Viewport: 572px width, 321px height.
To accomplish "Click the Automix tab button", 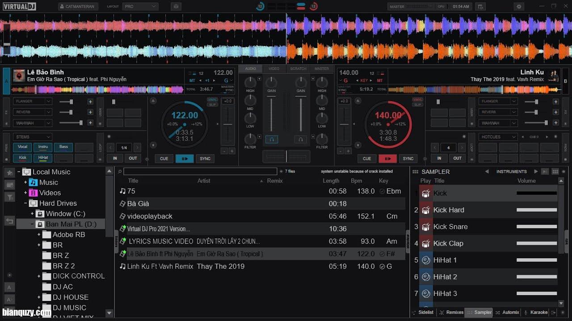I will [x=507, y=313].
